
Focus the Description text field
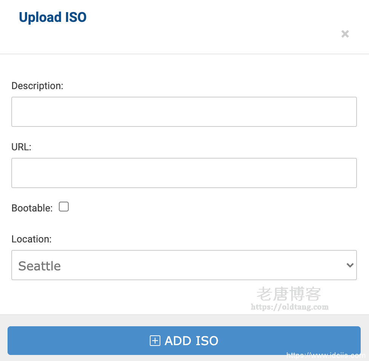184,112
